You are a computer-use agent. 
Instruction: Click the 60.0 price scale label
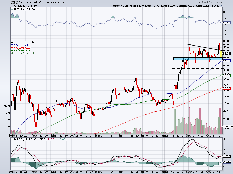click(226, 41)
